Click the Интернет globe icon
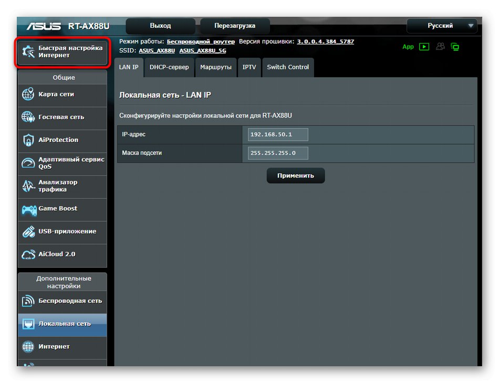This screenshot has height=383, width=499. pos(28,346)
